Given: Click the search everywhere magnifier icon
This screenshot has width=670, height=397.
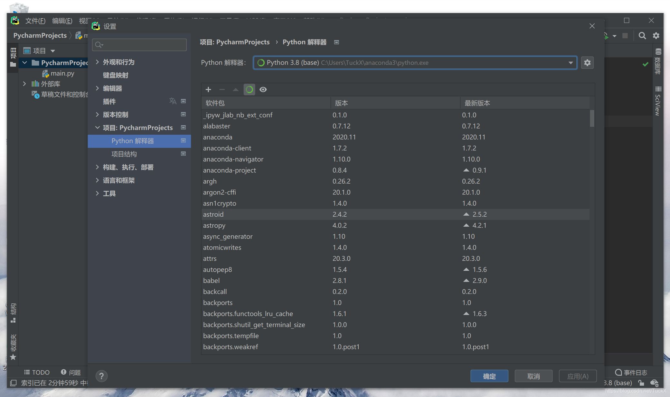Looking at the screenshot, I should 642,36.
